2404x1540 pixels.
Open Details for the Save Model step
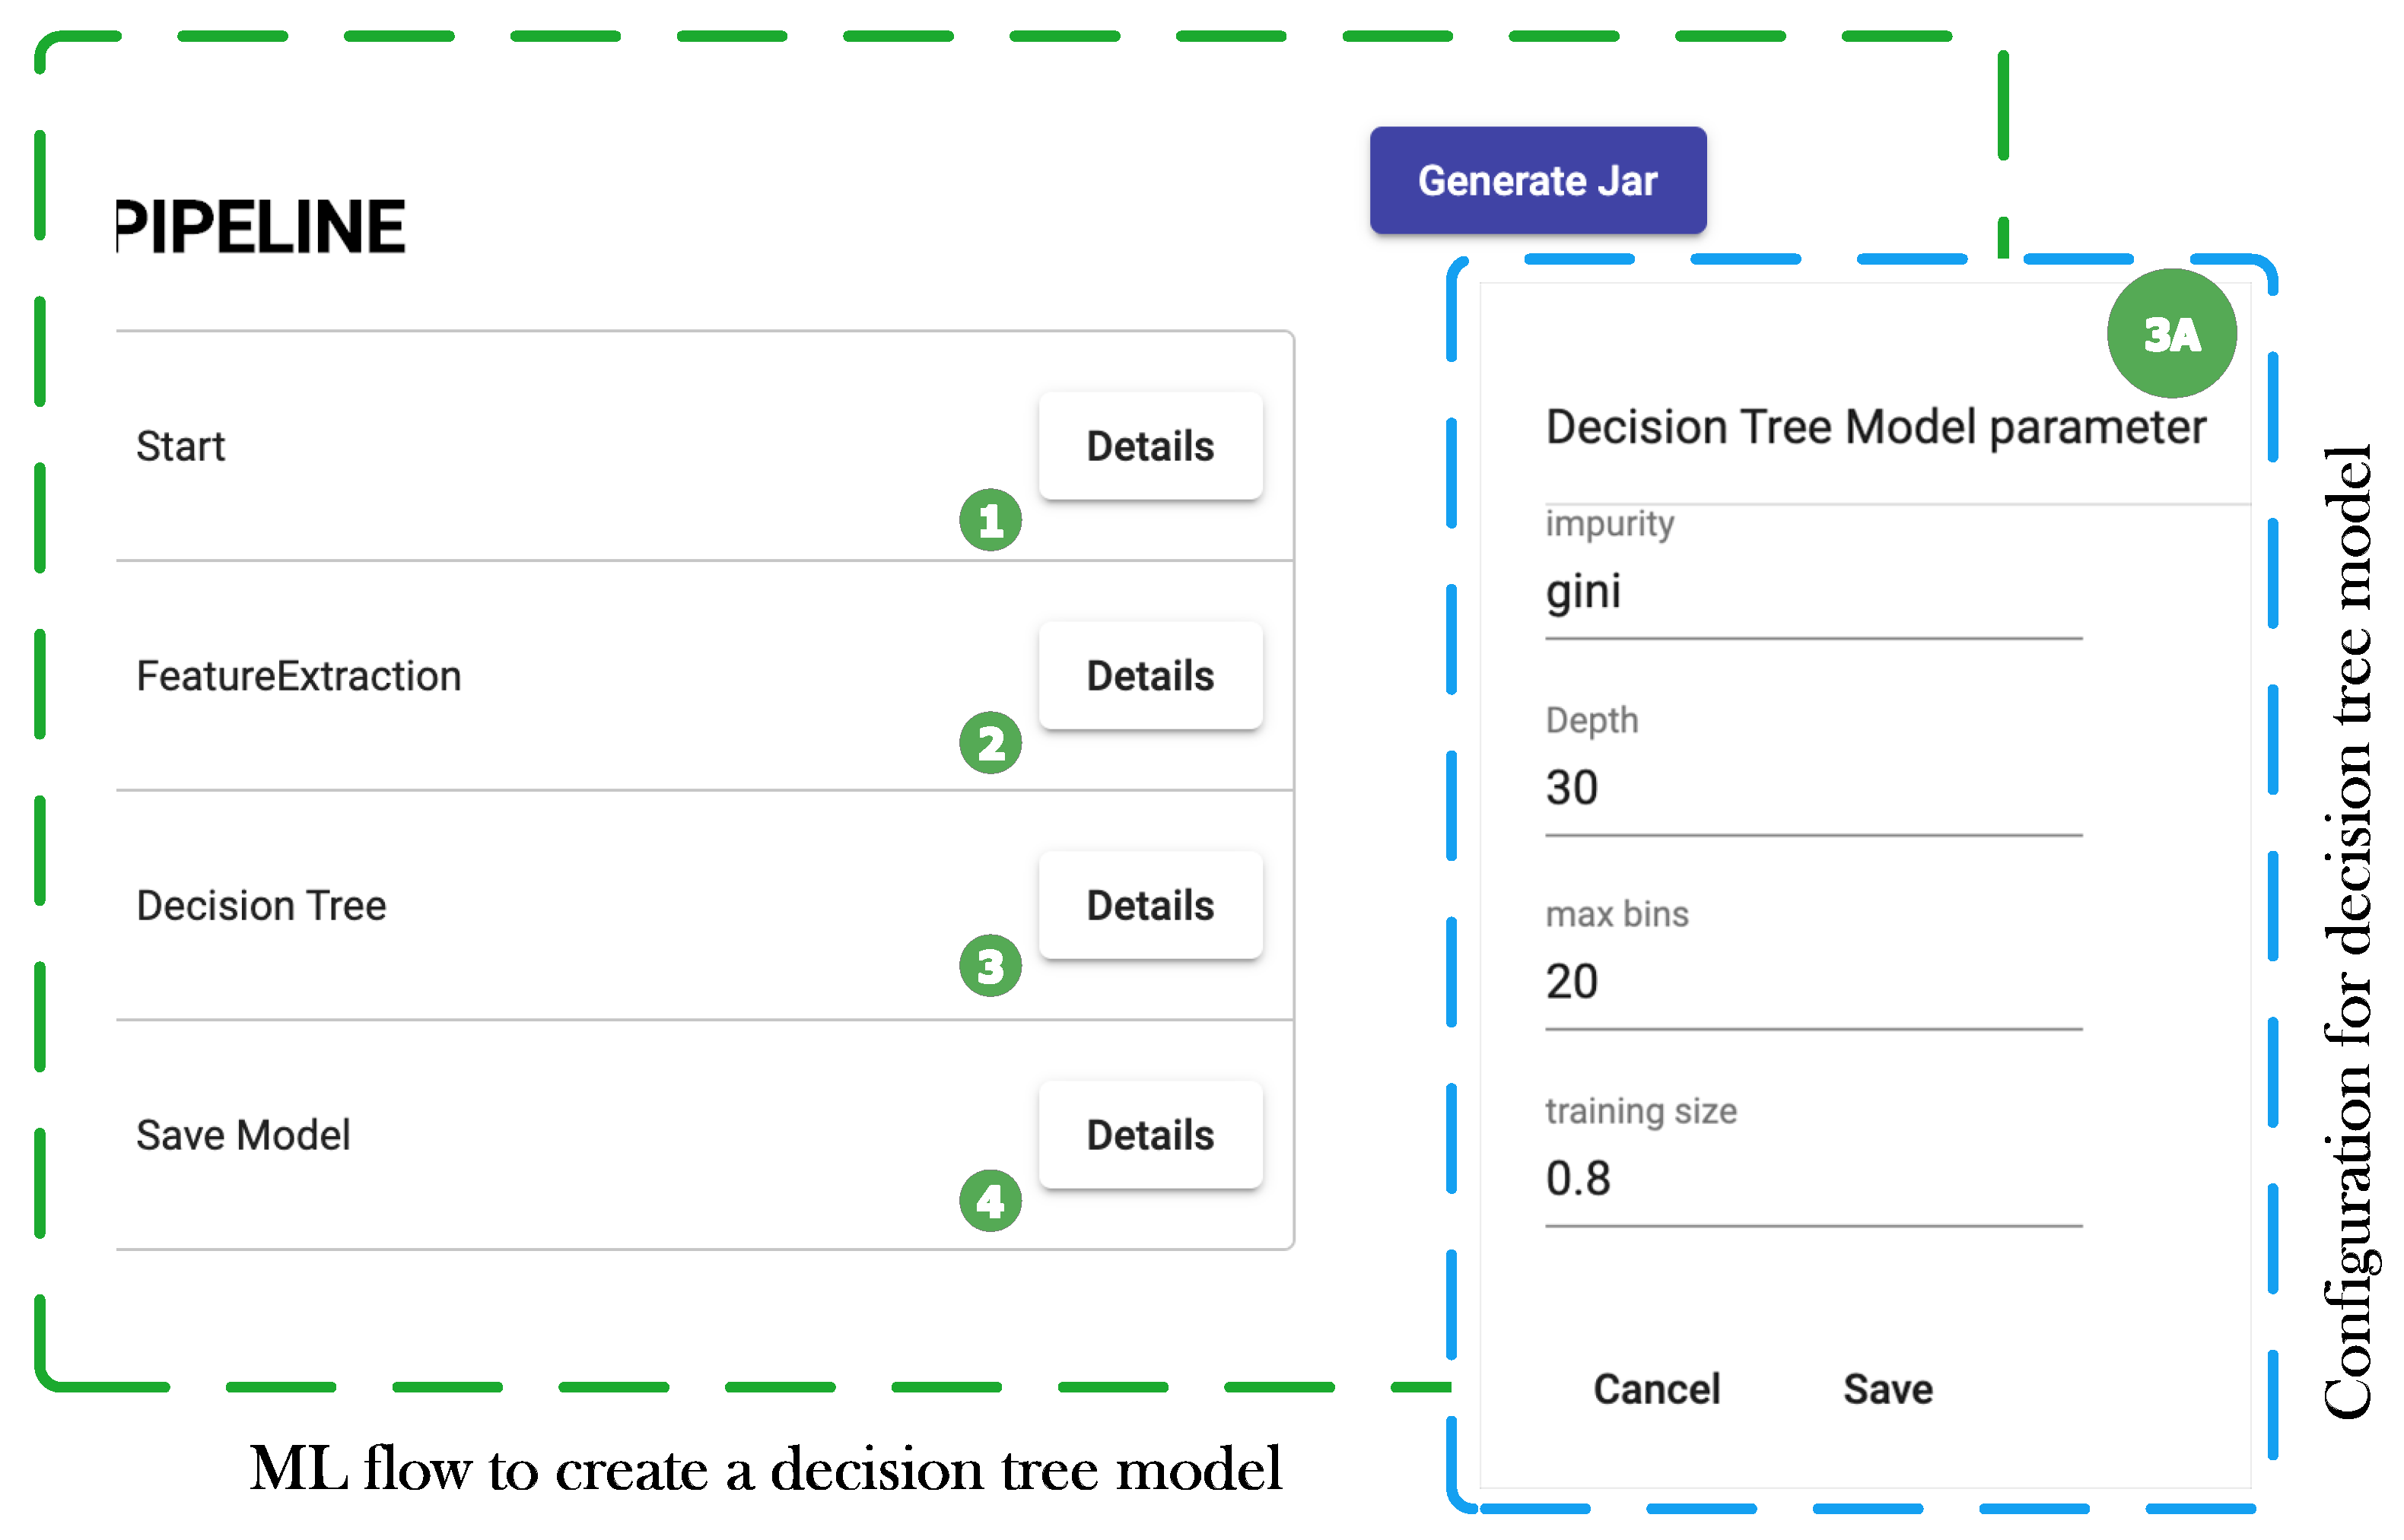point(1150,1135)
